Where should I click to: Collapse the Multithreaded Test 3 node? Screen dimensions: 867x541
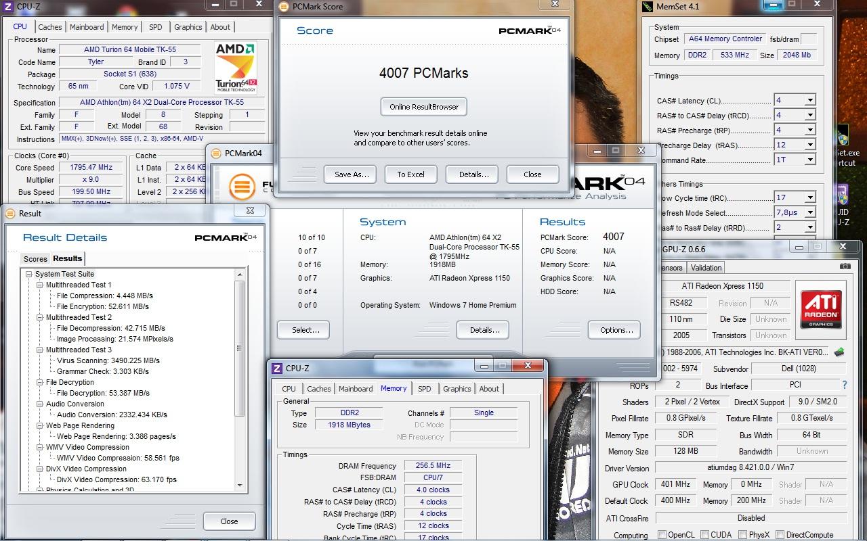pos(40,350)
